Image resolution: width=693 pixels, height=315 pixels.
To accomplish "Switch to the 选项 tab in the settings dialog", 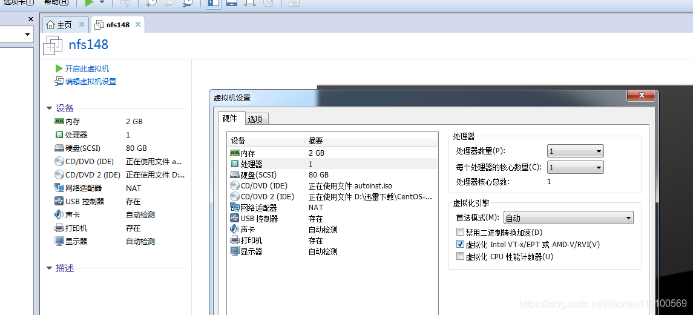I will [x=255, y=119].
